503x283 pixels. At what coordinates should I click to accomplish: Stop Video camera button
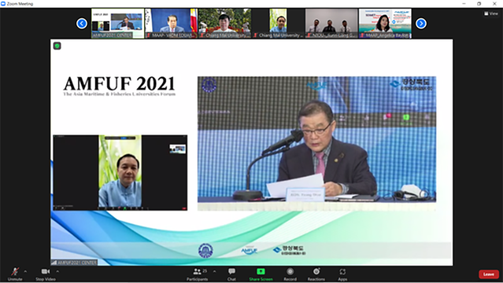pos(45,274)
